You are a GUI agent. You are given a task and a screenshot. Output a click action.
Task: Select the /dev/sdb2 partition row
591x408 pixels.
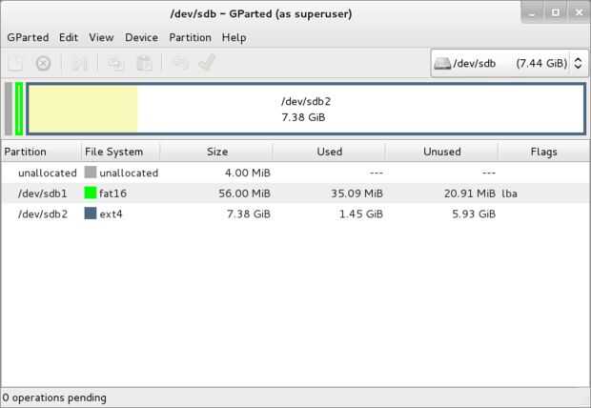coord(295,214)
